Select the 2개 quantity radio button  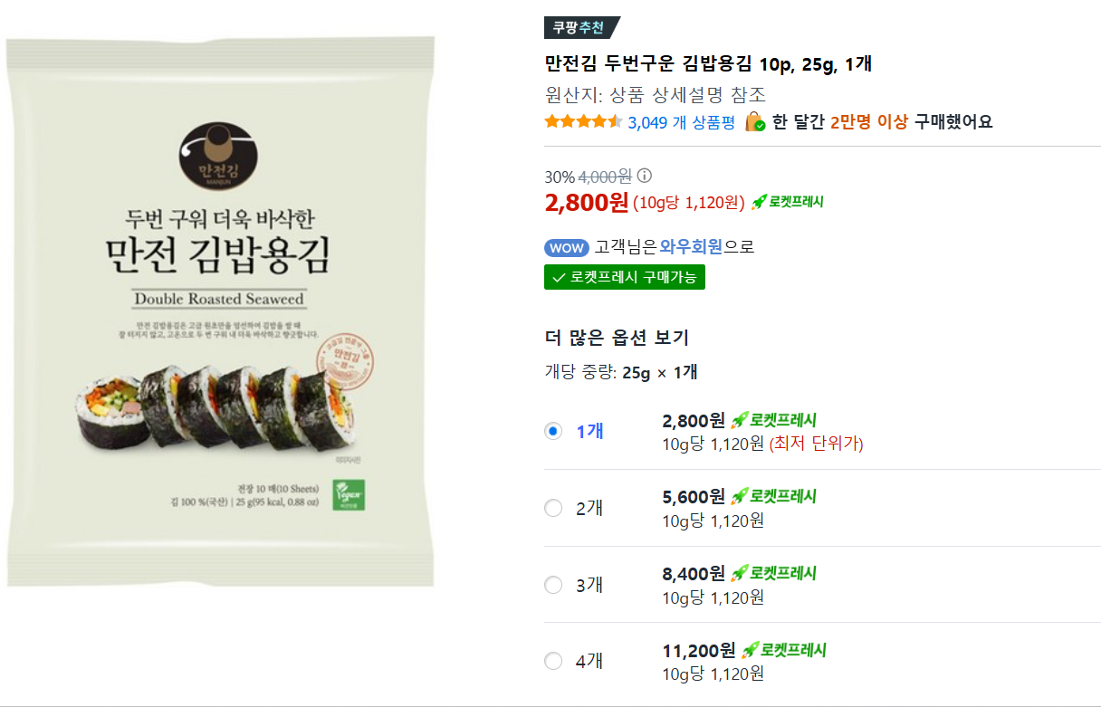pos(553,508)
